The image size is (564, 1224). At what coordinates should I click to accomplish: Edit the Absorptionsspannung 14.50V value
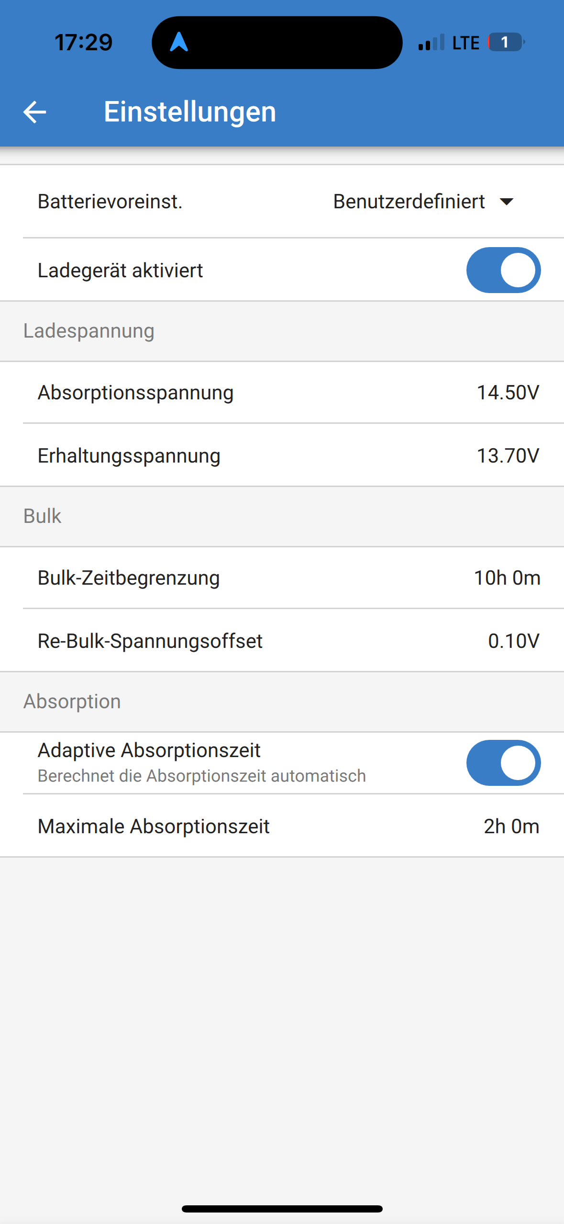pos(508,393)
